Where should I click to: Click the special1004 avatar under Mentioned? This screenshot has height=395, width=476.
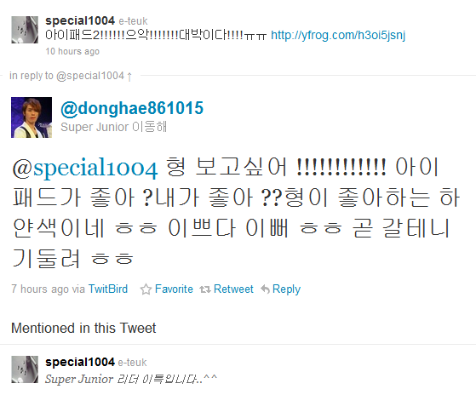tap(25, 369)
